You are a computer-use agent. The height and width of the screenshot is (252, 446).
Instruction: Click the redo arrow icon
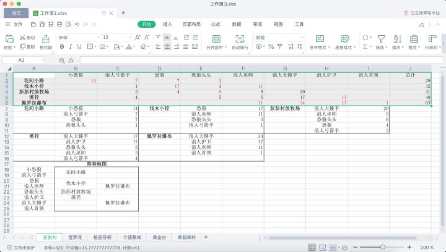click(x=85, y=24)
